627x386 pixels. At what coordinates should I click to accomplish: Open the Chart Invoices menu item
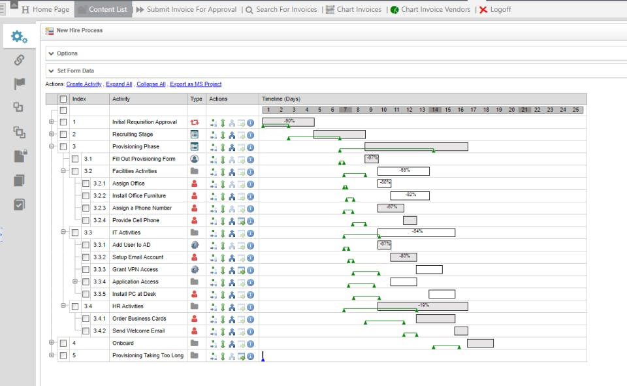[353, 10]
